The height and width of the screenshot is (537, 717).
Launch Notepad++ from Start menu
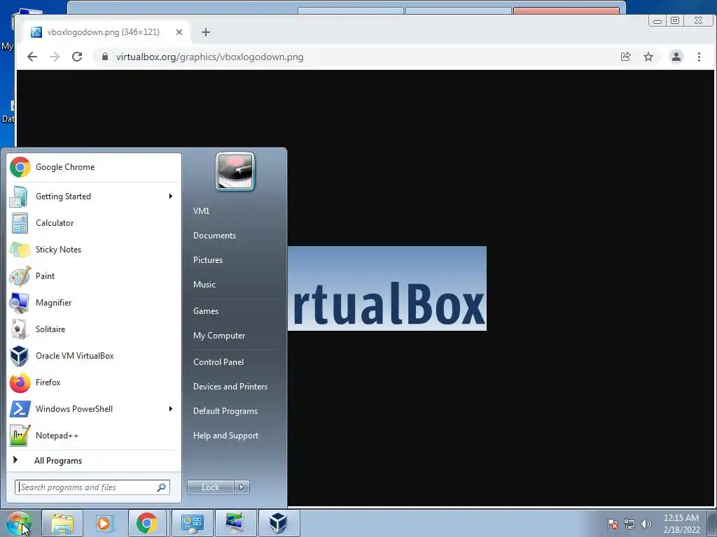click(x=94, y=435)
